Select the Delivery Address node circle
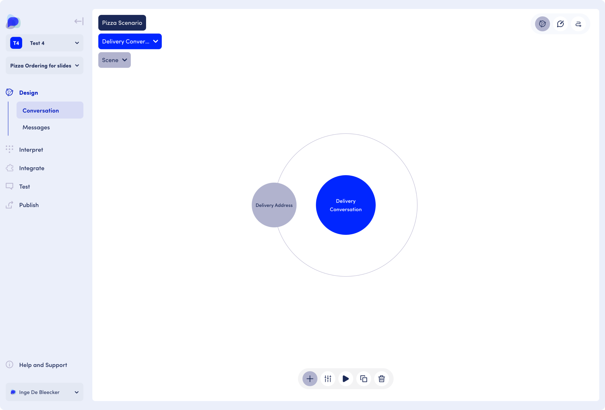The height and width of the screenshot is (410, 605). (x=274, y=205)
